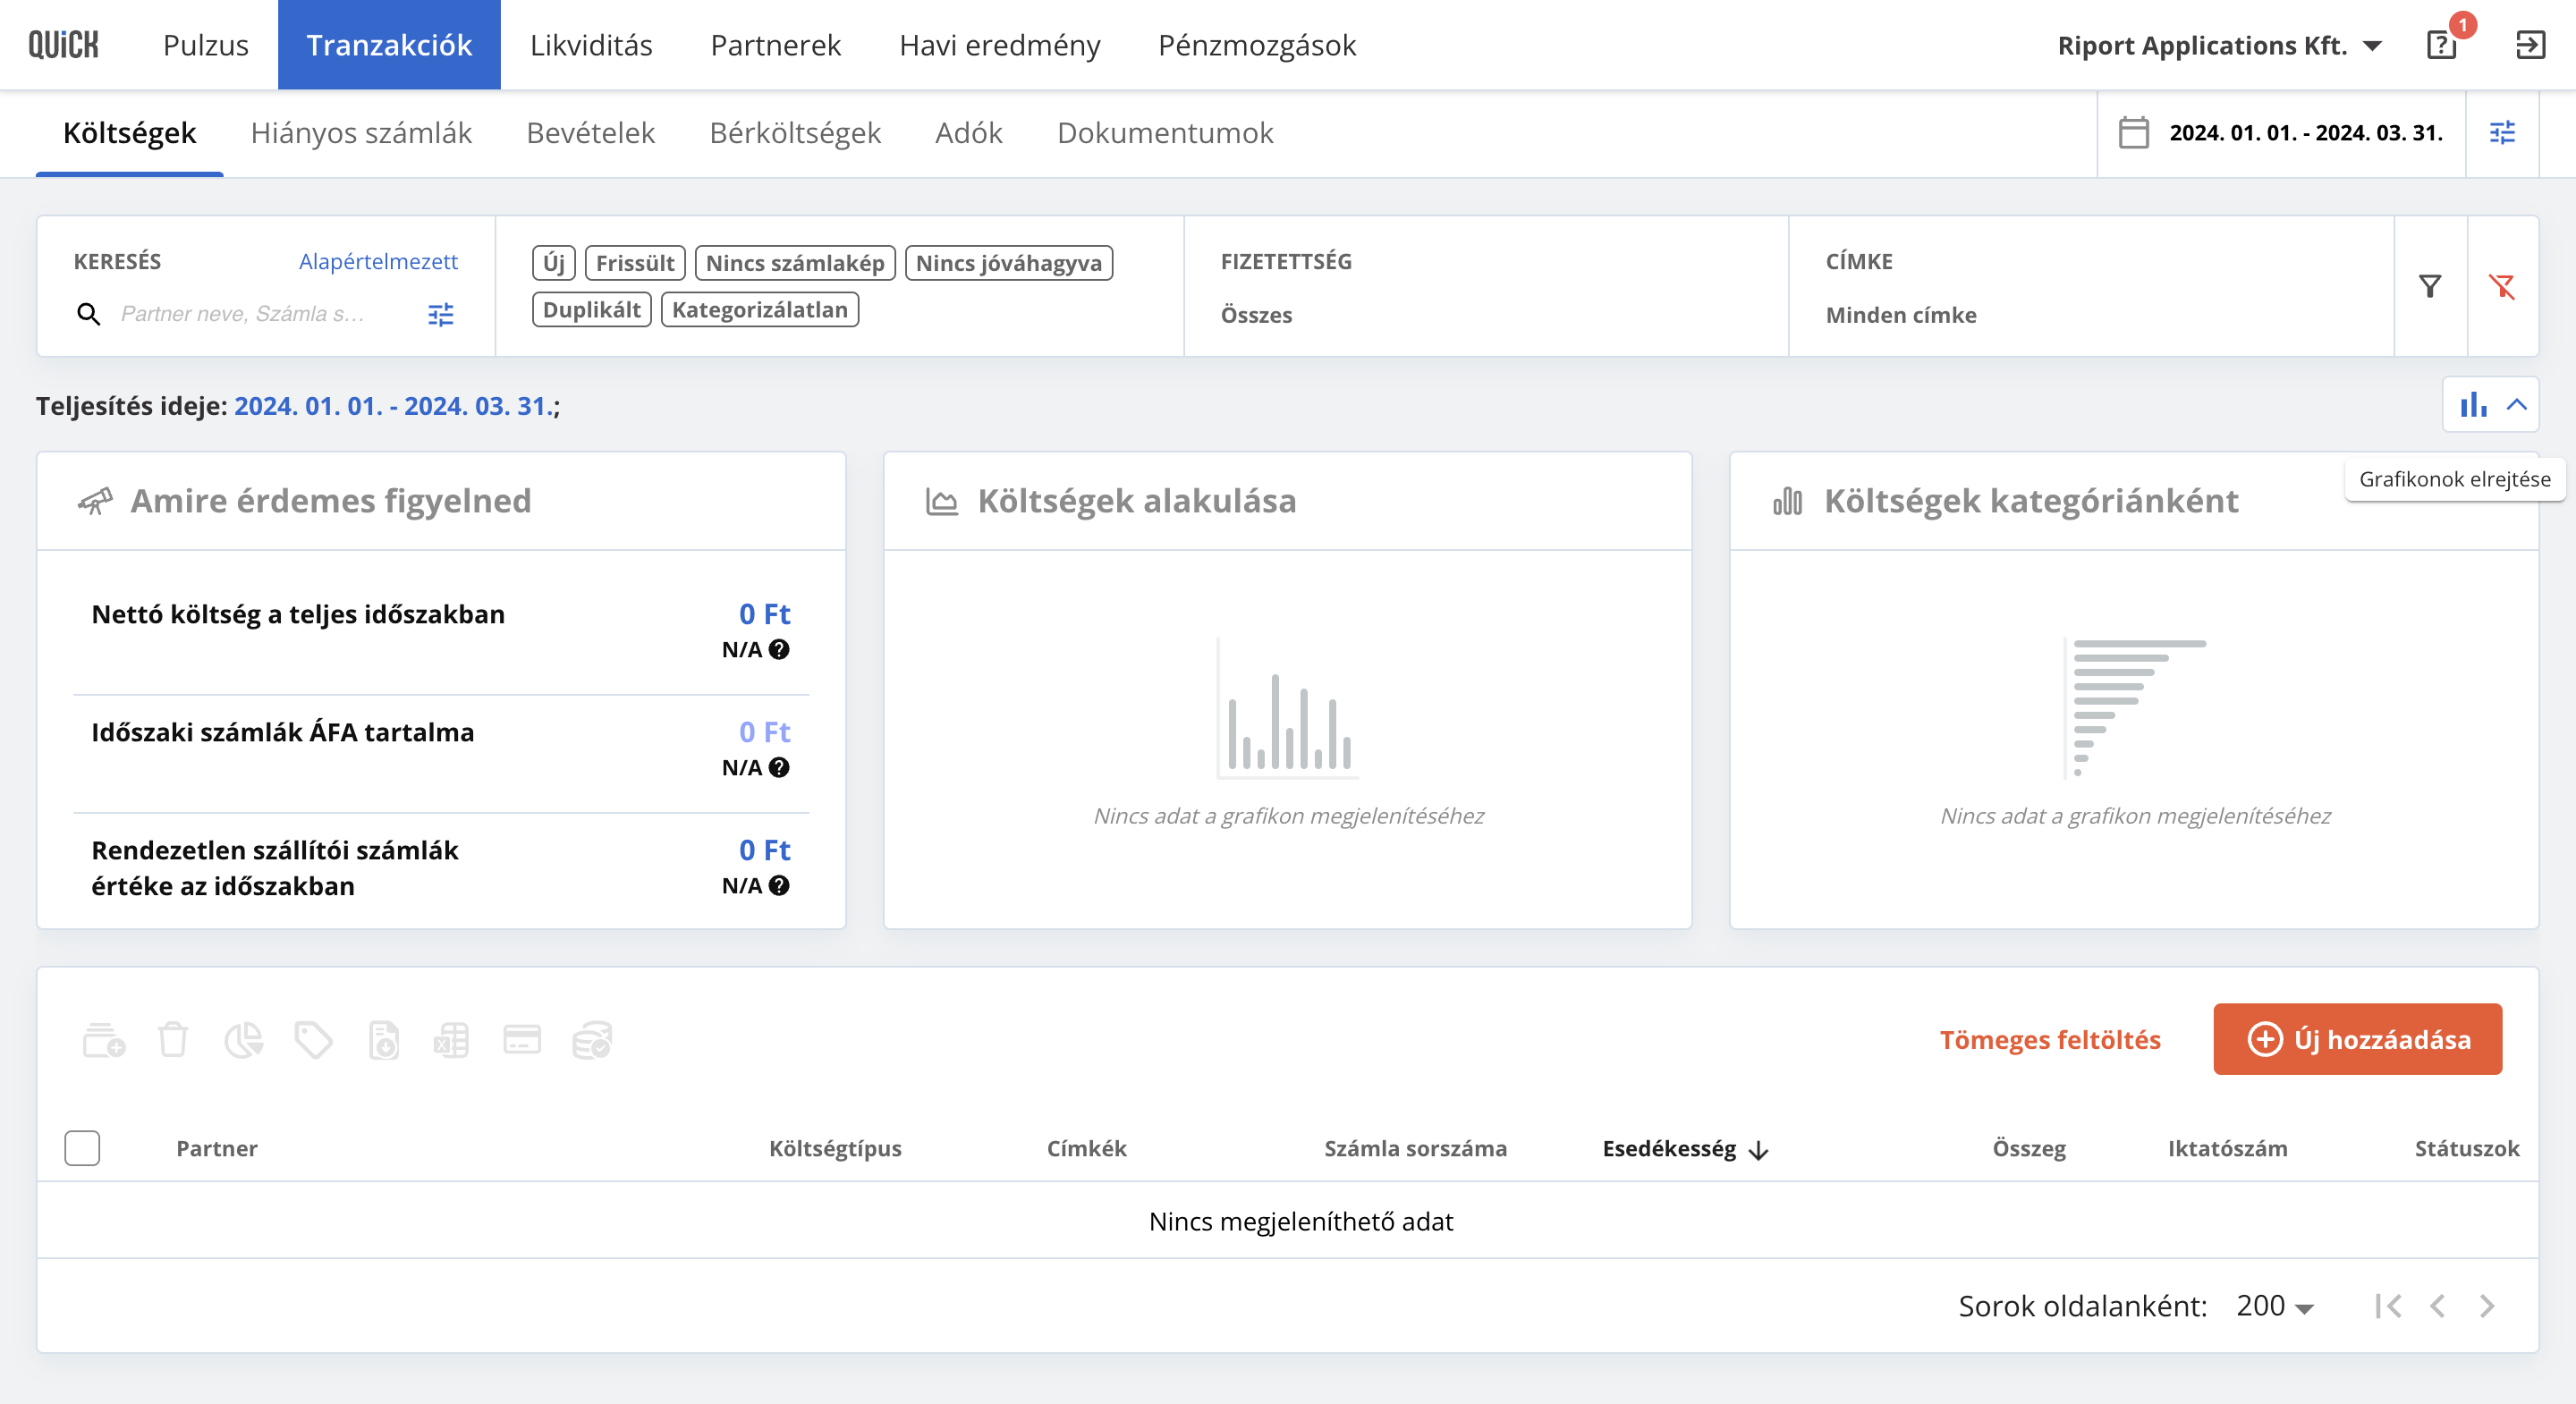Screen dimensions: 2576x1404
Task: Click the trash delete icon
Action: pos(173,1040)
